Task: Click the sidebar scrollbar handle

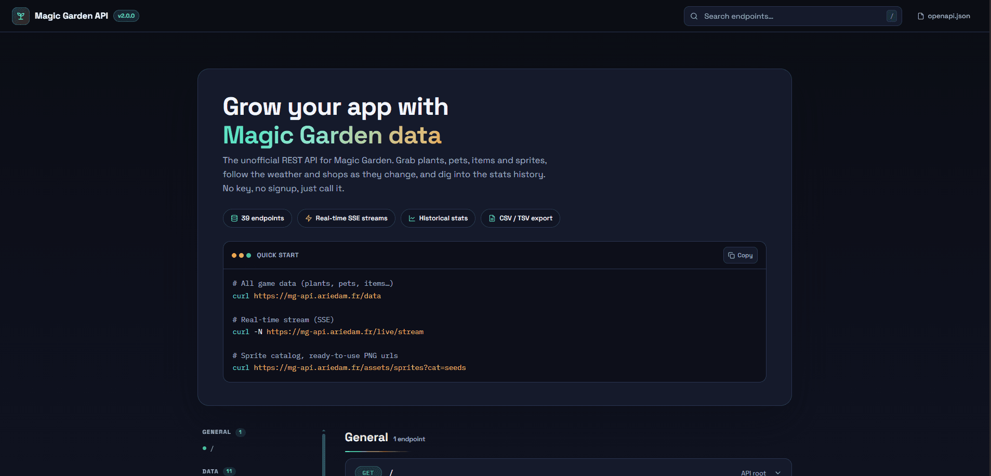Action: coord(324,453)
